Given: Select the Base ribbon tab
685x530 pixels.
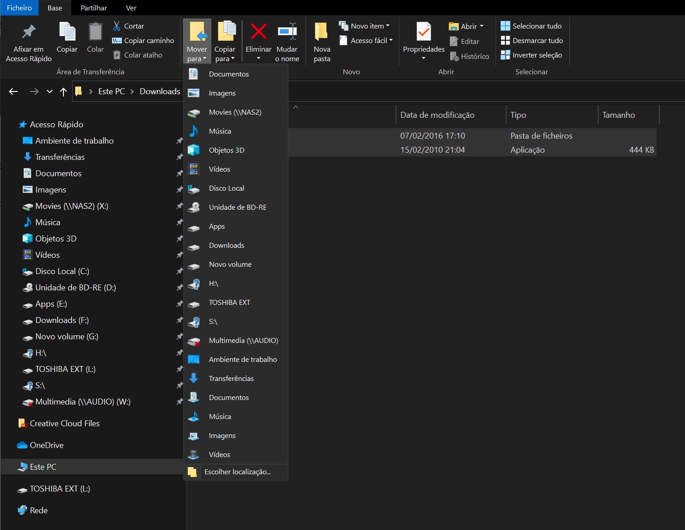Looking at the screenshot, I should [55, 8].
